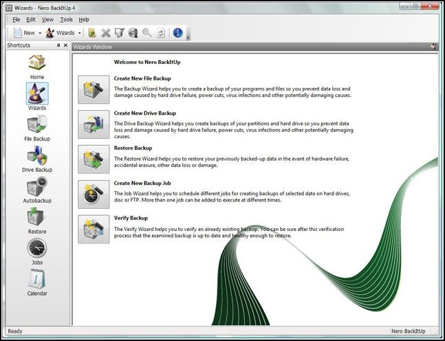Open the toolbar options overflow arrow
This screenshot has height=341, width=445.
pyautogui.click(x=188, y=37)
